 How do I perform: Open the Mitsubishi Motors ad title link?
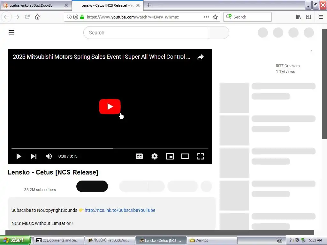coord(101,57)
